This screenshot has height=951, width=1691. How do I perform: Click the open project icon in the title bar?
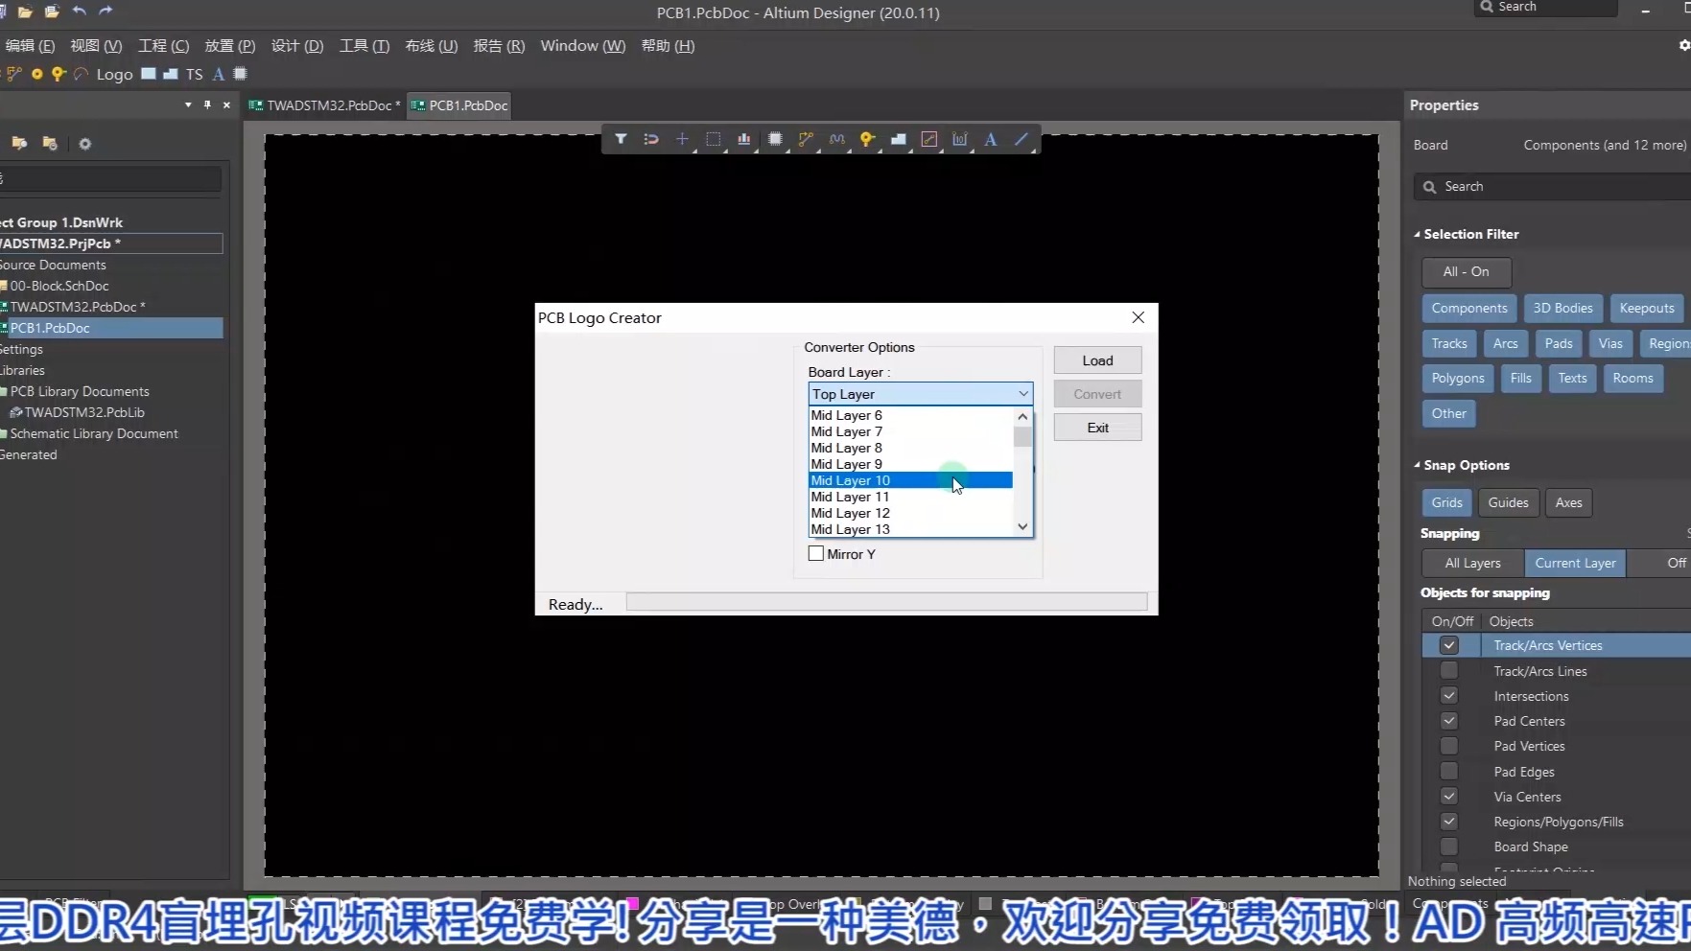(x=52, y=12)
